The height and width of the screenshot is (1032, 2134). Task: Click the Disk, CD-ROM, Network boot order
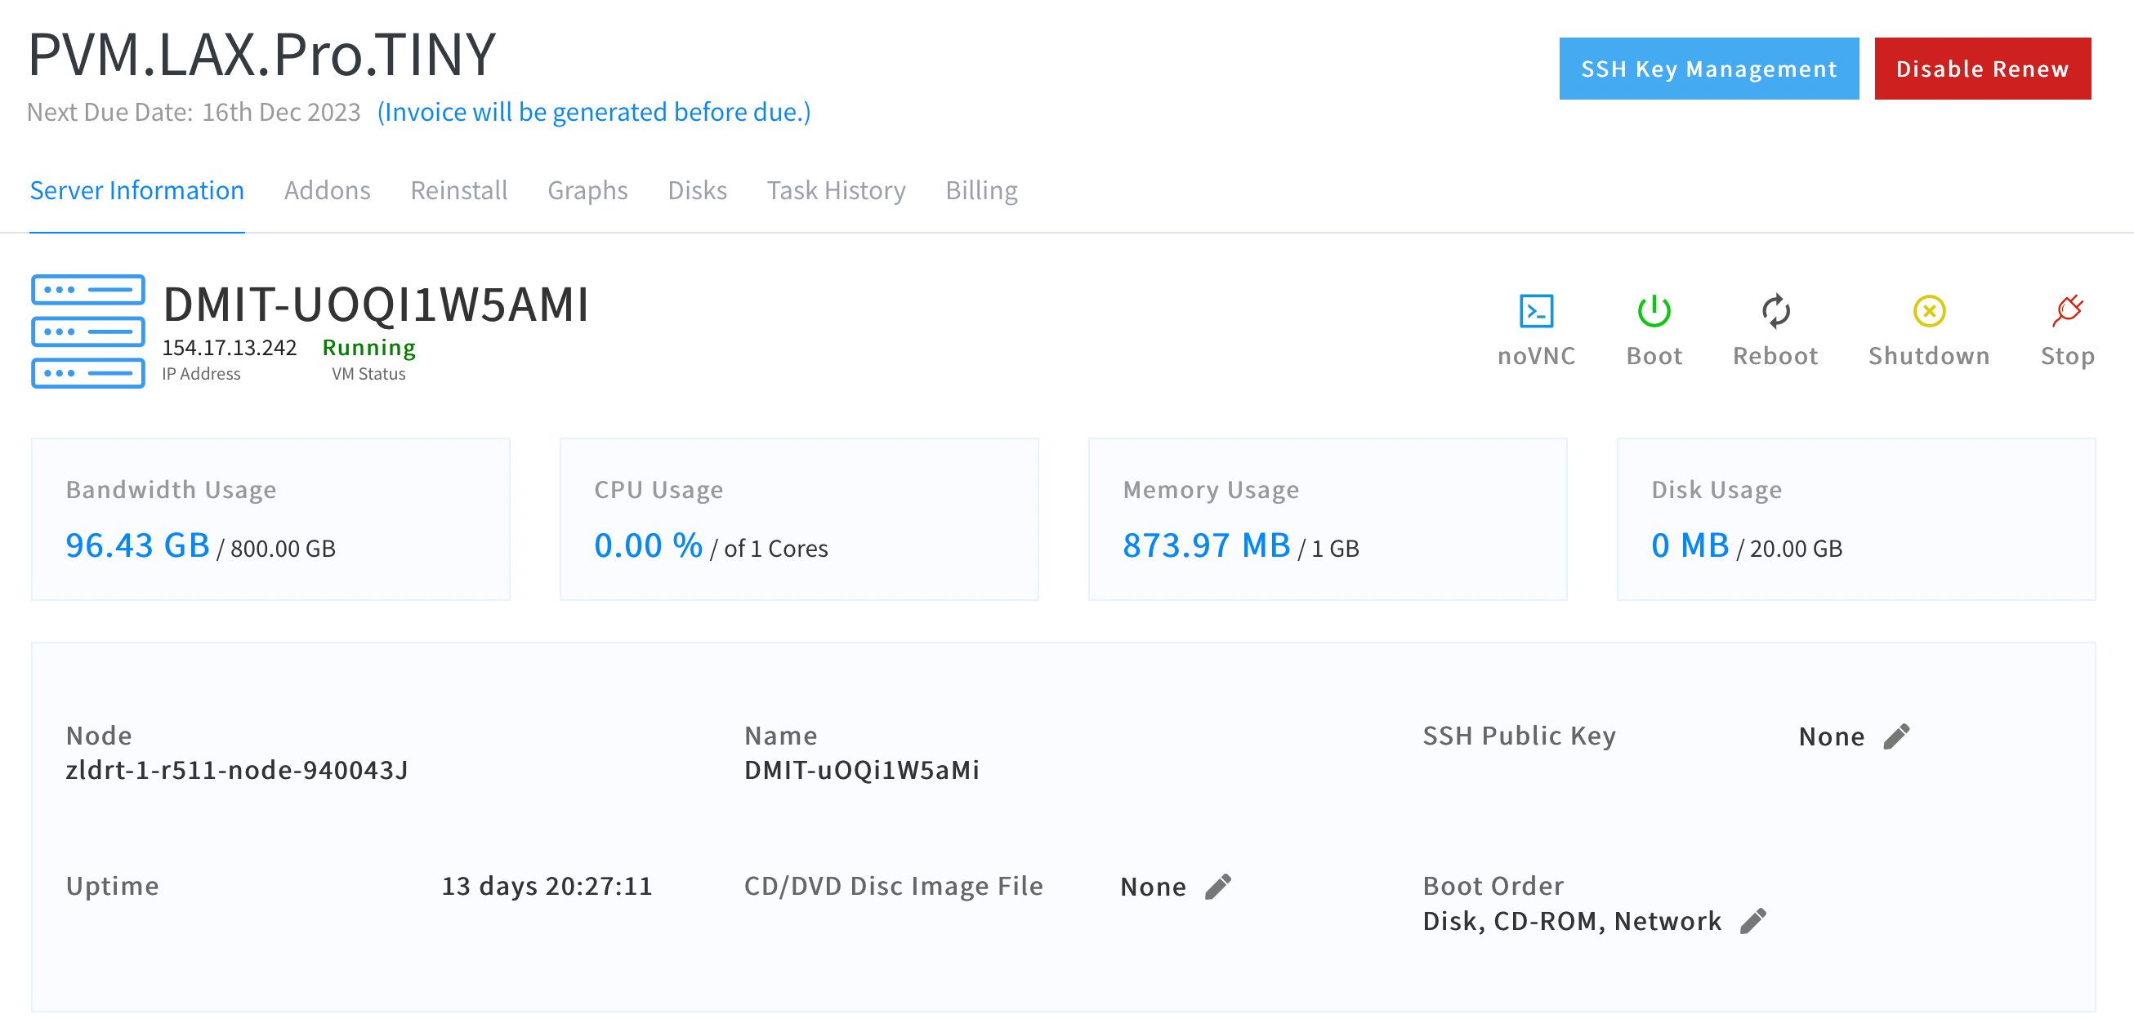1572,921
